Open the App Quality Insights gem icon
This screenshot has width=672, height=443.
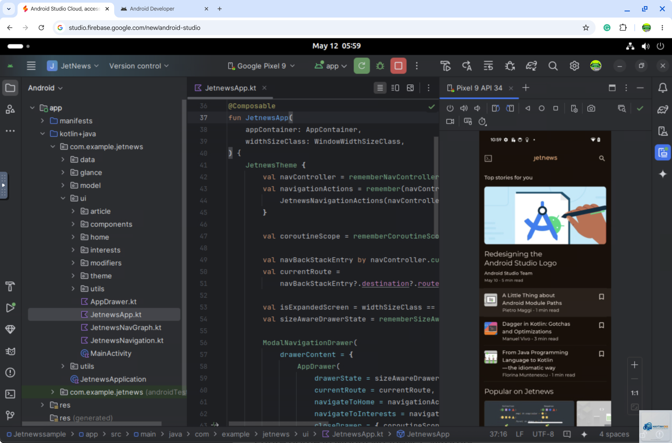(x=10, y=329)
